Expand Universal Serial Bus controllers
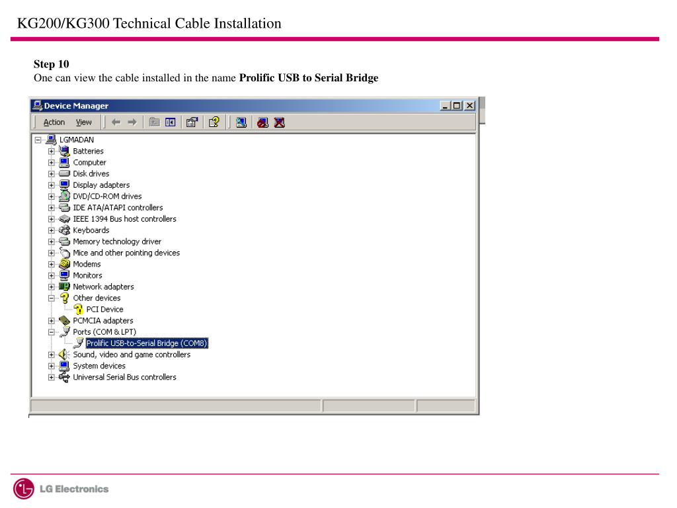The height and width of the screenshot is (508, 677). [52, 378]
